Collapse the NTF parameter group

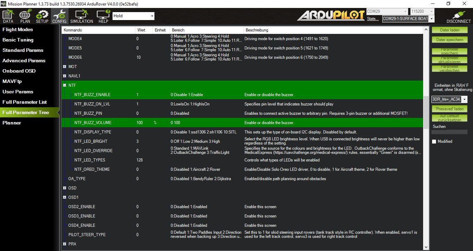64,85
